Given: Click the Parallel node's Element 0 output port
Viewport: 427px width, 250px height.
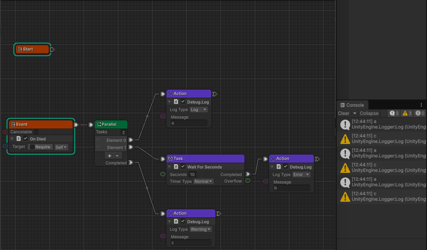Looking at the screenshot, I should [x=130, y=140].
